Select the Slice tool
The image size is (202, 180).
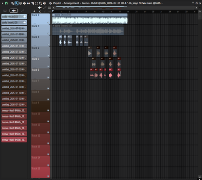coord(33,3)
